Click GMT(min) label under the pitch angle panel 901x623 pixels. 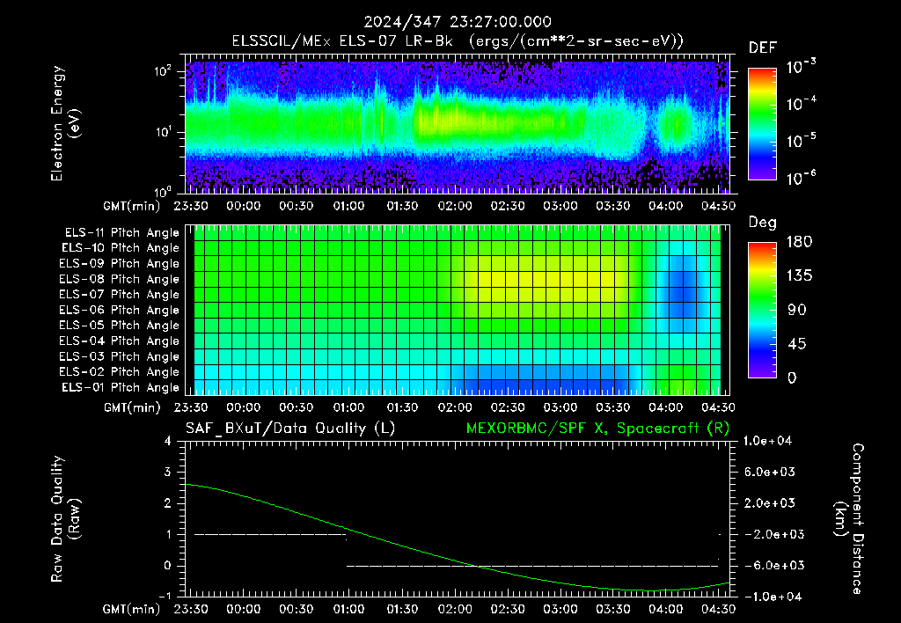point(132,408)
